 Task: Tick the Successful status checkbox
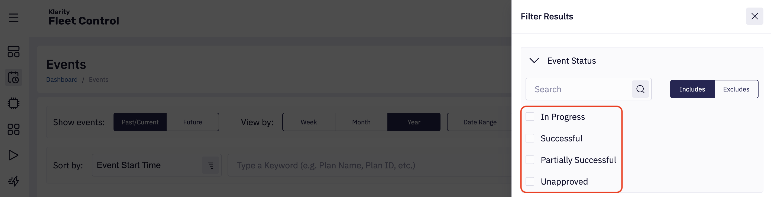(x=530, y=138)
